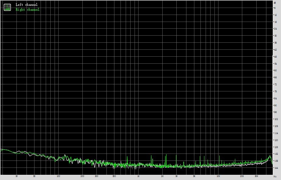
Task: Click the -144 dB scale label
Action: 276,168
